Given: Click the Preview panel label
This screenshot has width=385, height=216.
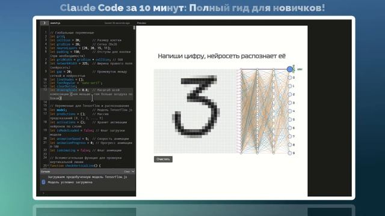Looking at the screenshot, I should (x=141, y=23).
